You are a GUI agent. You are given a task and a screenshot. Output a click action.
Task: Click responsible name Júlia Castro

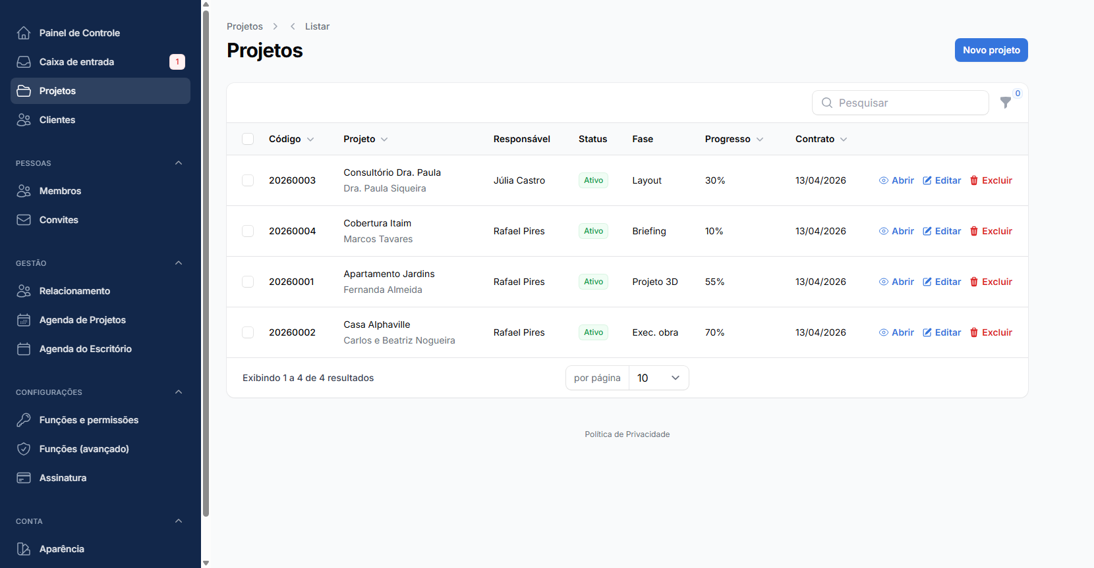coord(519,180)
